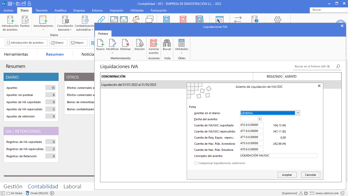
Task: Click search magnifier in Liquidaciones IVA
Action: [338, 66]
